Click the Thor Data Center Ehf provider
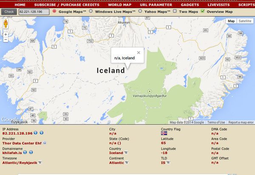The image size is (255, 175). pyautogui.click(x=22, y=143)
